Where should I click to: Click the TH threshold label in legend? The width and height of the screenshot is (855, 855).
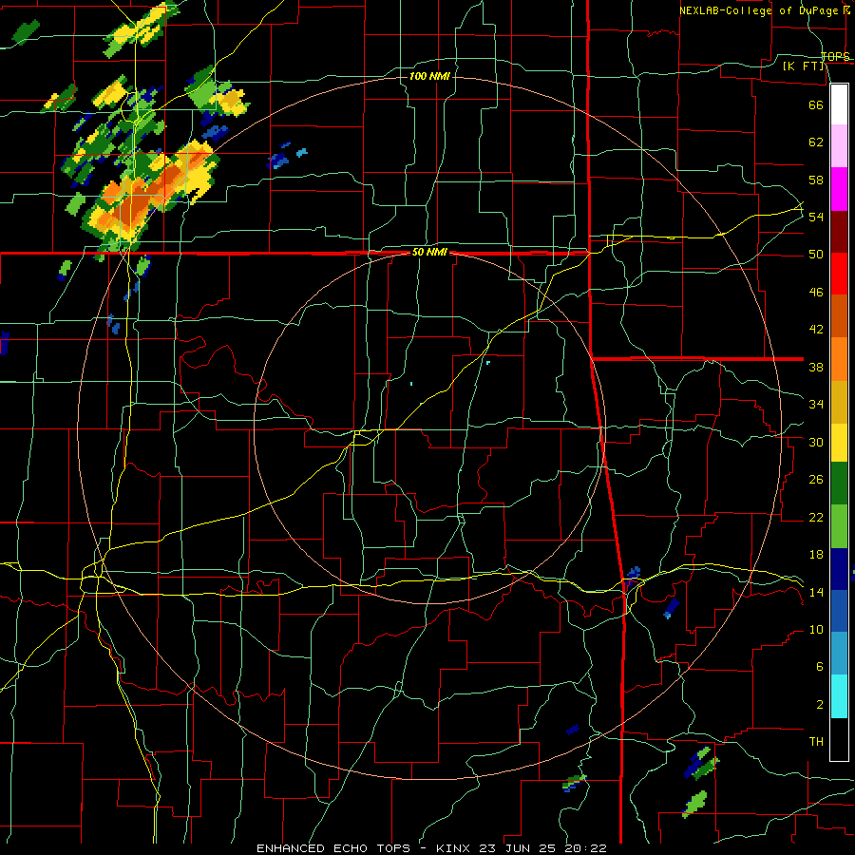816,742
